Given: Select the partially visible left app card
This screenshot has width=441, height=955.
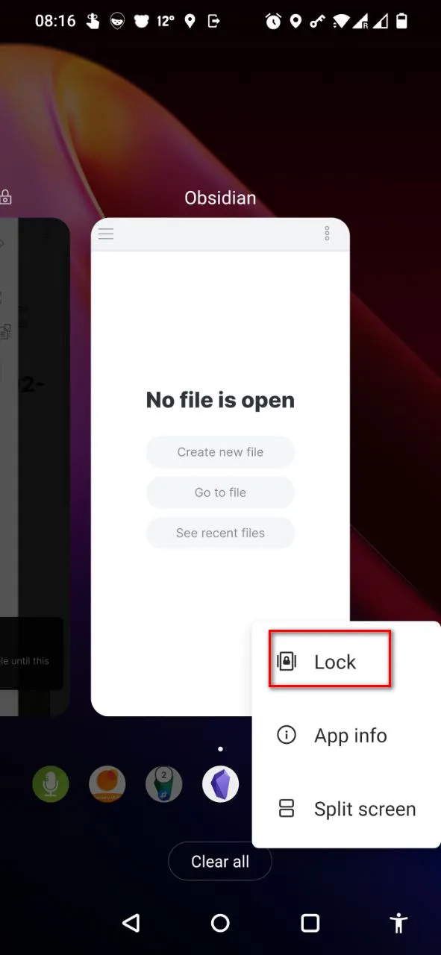Looking at the screenshot, I should click(34, 466).
